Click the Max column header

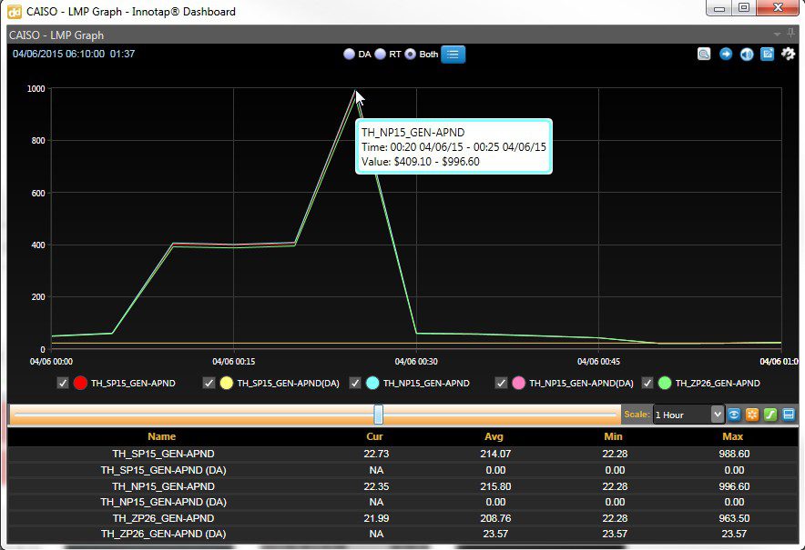(x=733, y=436)
